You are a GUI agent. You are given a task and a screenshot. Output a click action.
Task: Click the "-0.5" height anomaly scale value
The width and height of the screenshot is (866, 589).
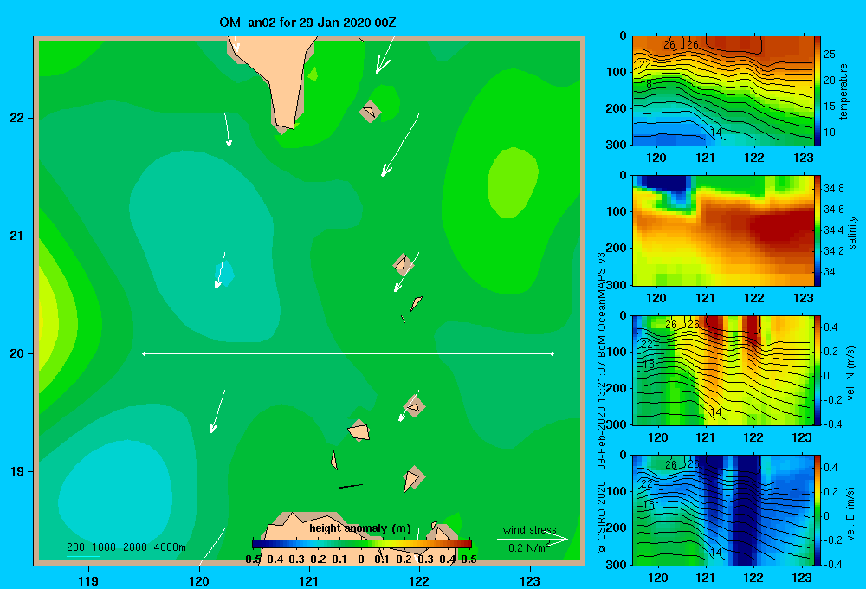(x=251, y=560)
